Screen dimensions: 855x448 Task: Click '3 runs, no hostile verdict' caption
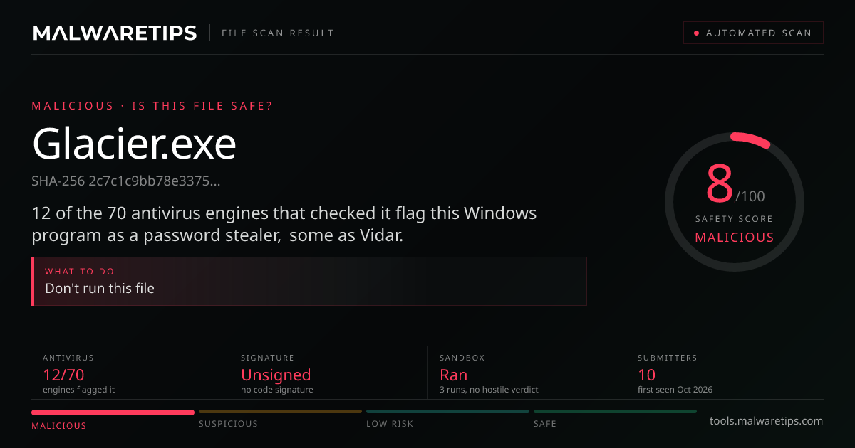coord(489,390)
